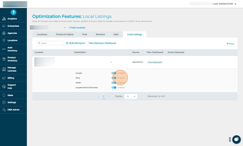Click the Auto Inventory car icon
This screenshot has width=243, height=146.
4,49
